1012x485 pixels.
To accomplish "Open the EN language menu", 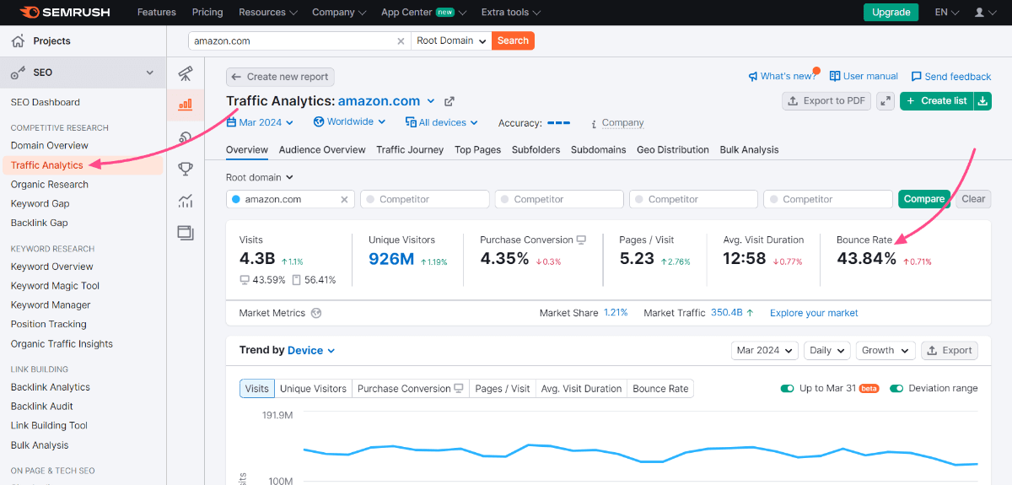I will [x=947, y=12].
